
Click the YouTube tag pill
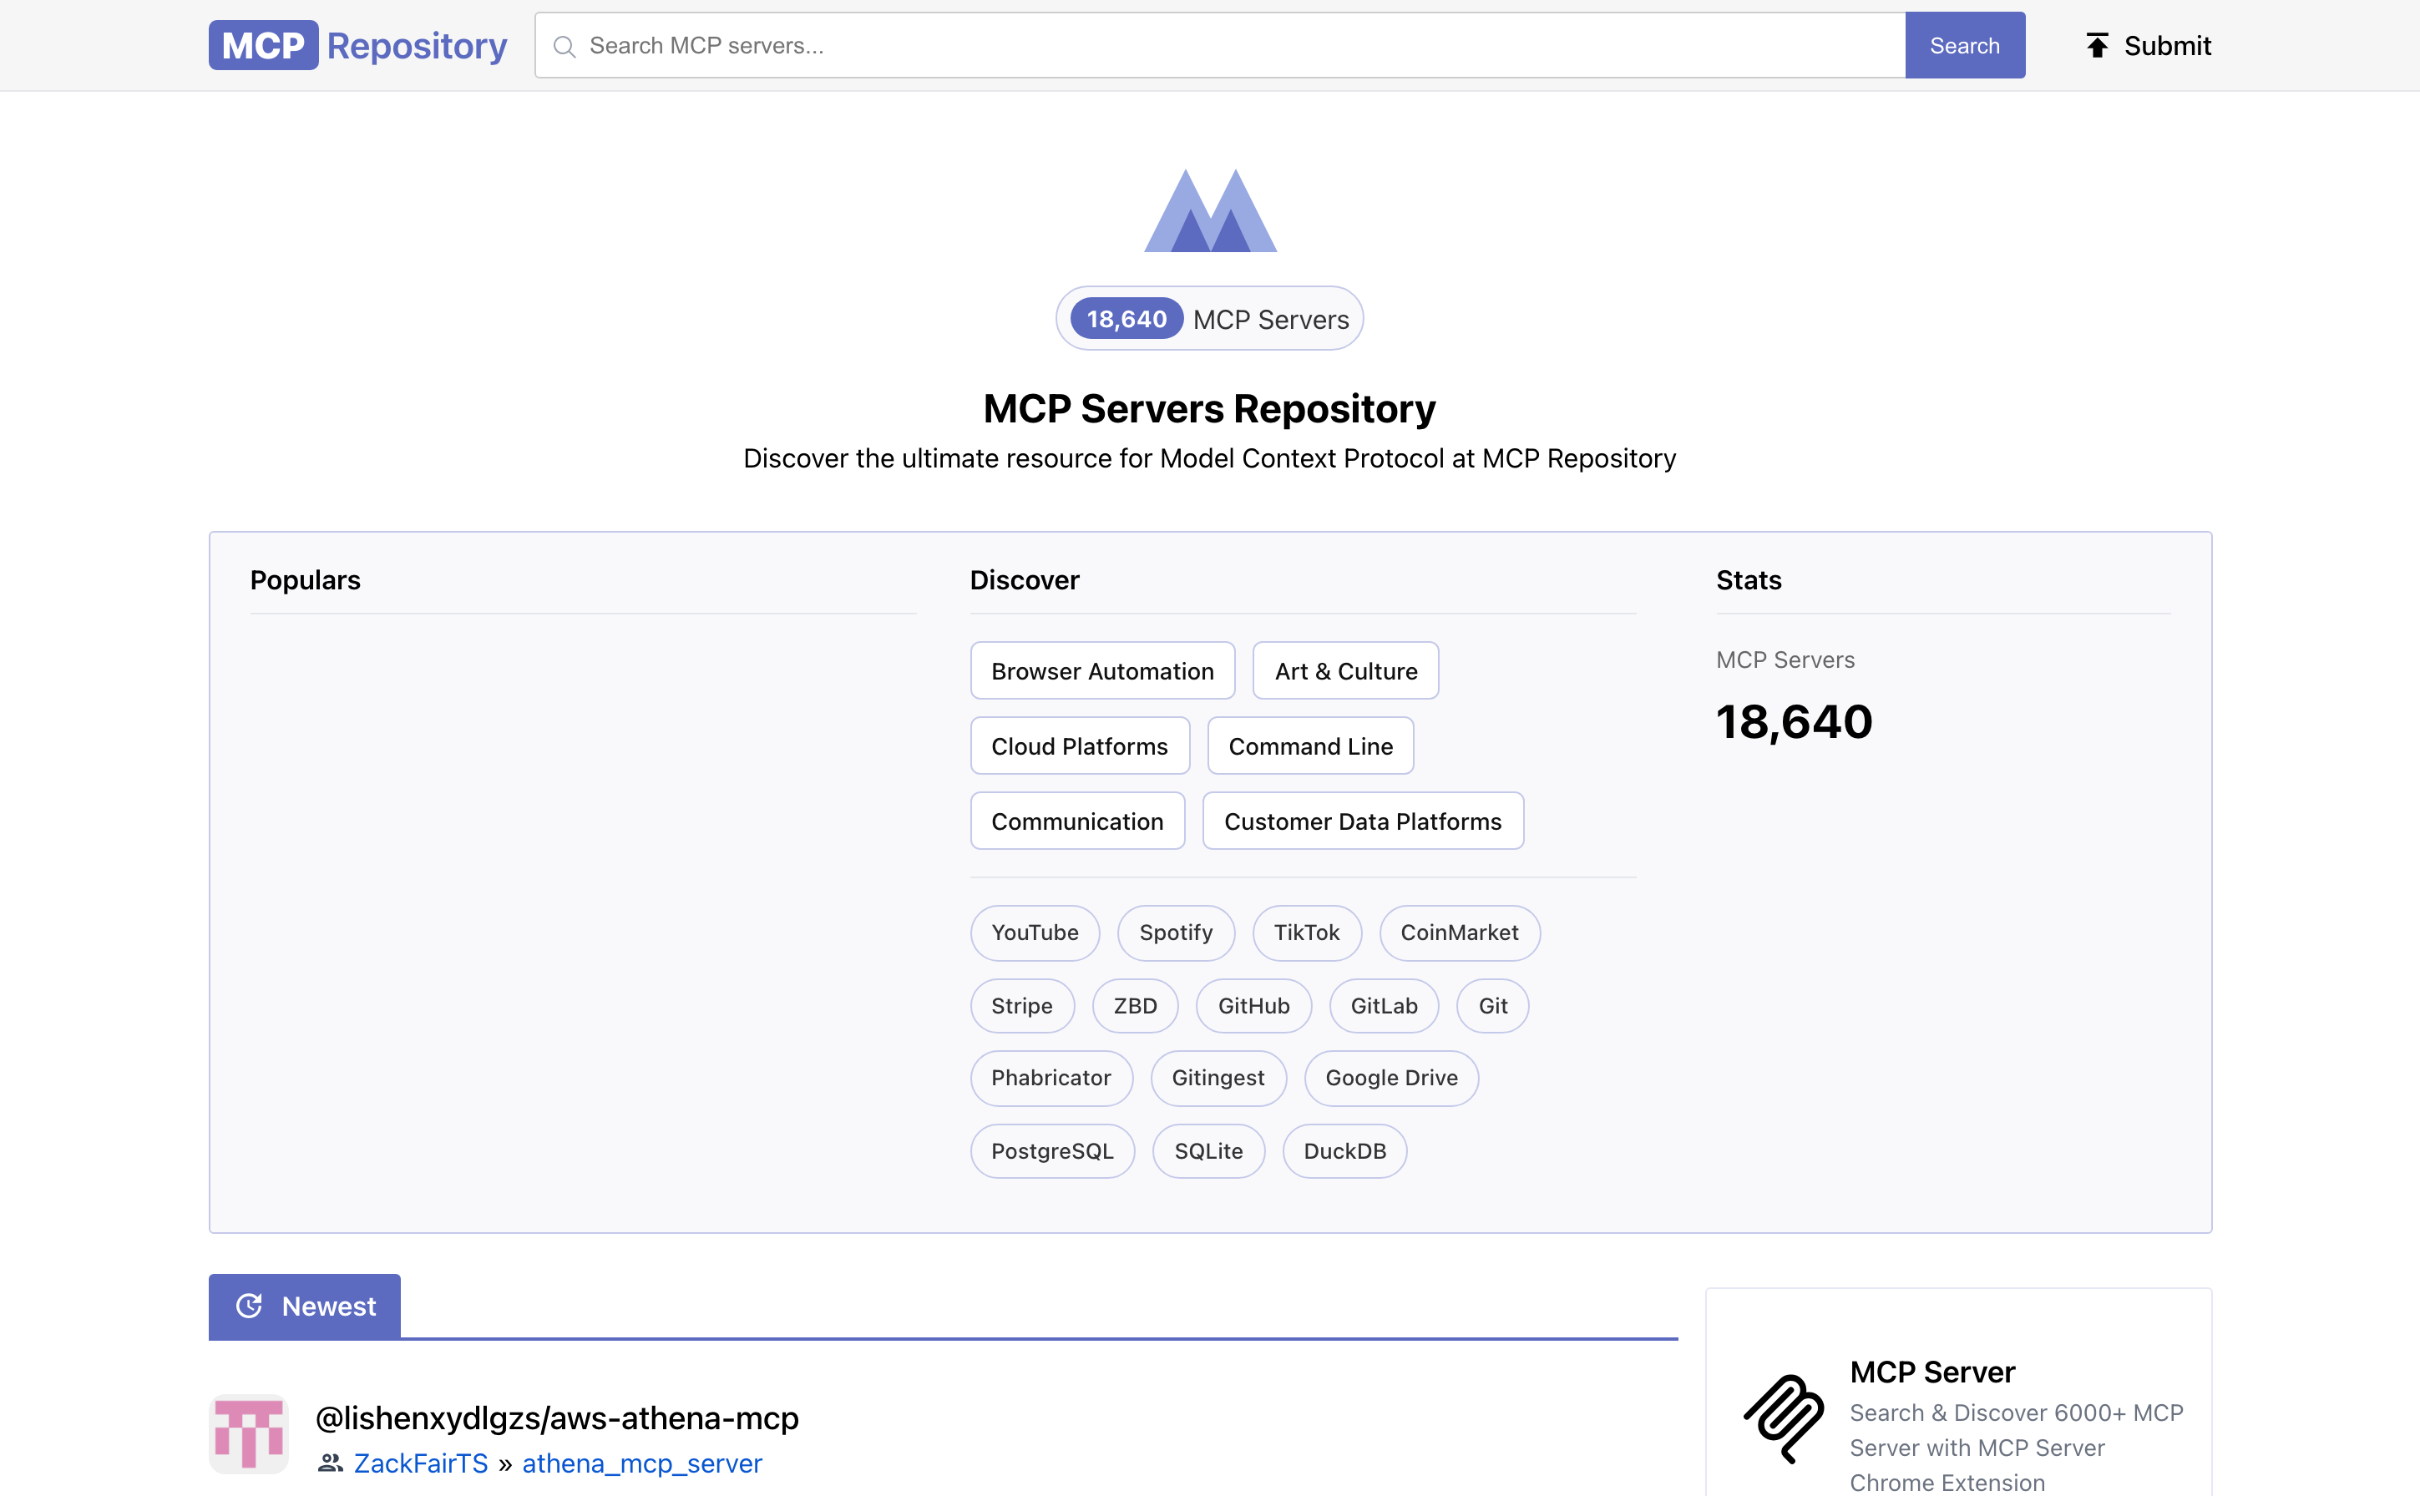[x=1035, y=932]
